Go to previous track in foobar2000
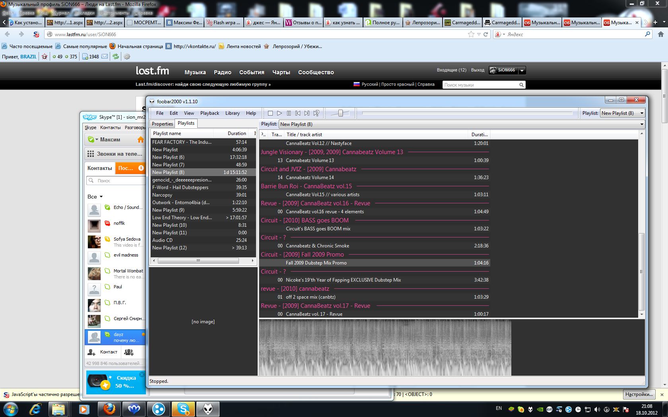 click(298, 113)
